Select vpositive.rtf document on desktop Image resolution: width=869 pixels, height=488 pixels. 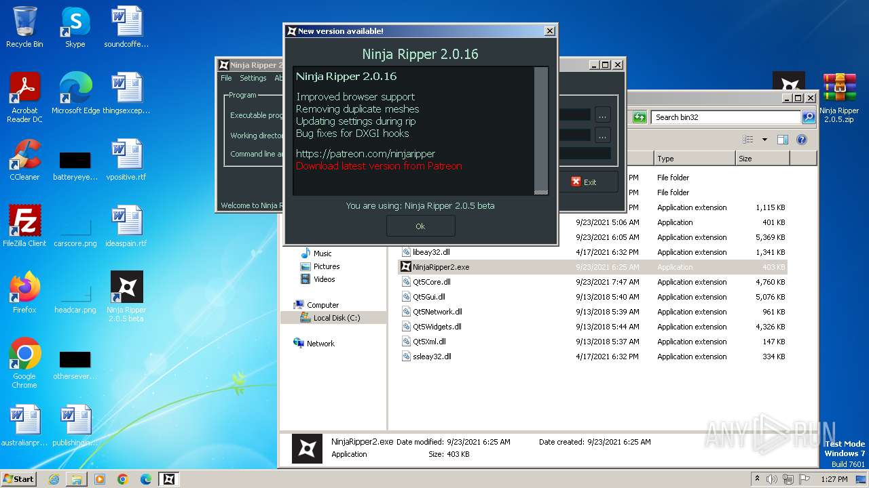(x=126, y=161)
